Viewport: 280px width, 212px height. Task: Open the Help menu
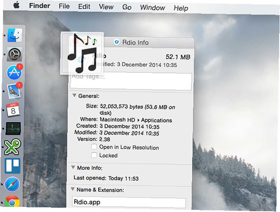(181, 8)
